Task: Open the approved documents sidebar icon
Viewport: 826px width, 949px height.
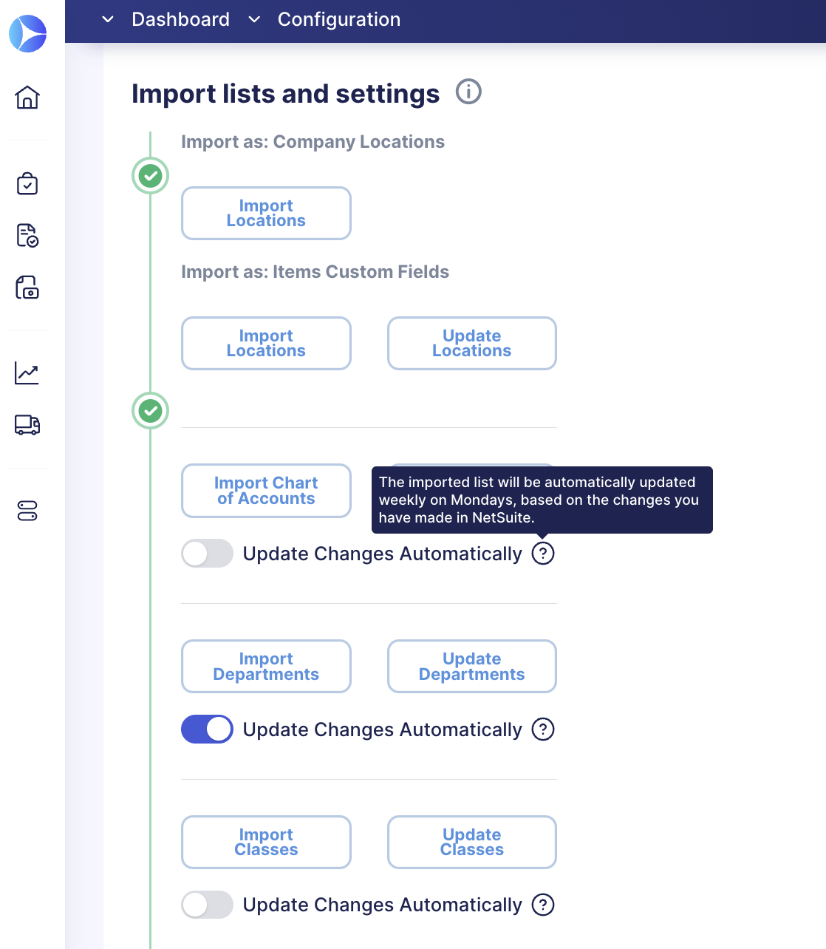Action: pos(27,236)
